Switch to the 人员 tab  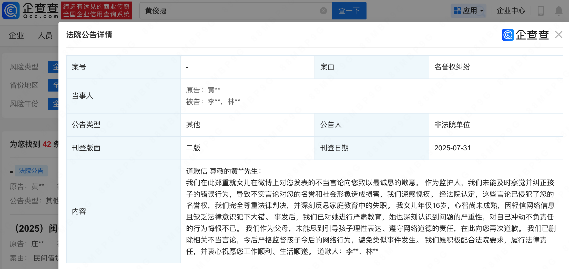tap(45, 35)
